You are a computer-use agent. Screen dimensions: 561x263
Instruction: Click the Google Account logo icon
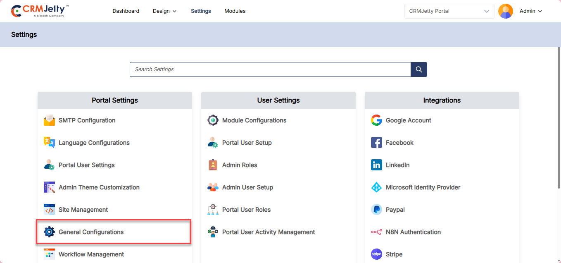click(376, 120)
